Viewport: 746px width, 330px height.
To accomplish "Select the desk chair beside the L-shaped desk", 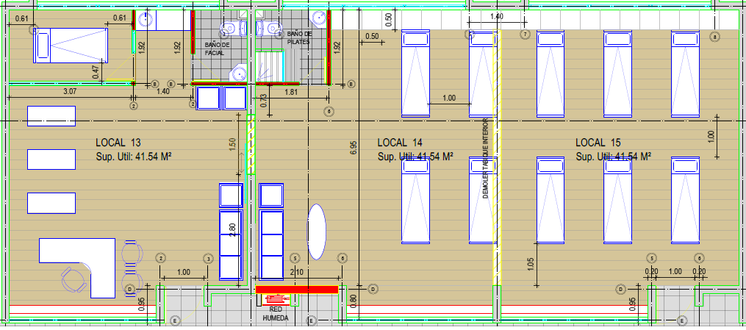I will [x=73, y=279].
